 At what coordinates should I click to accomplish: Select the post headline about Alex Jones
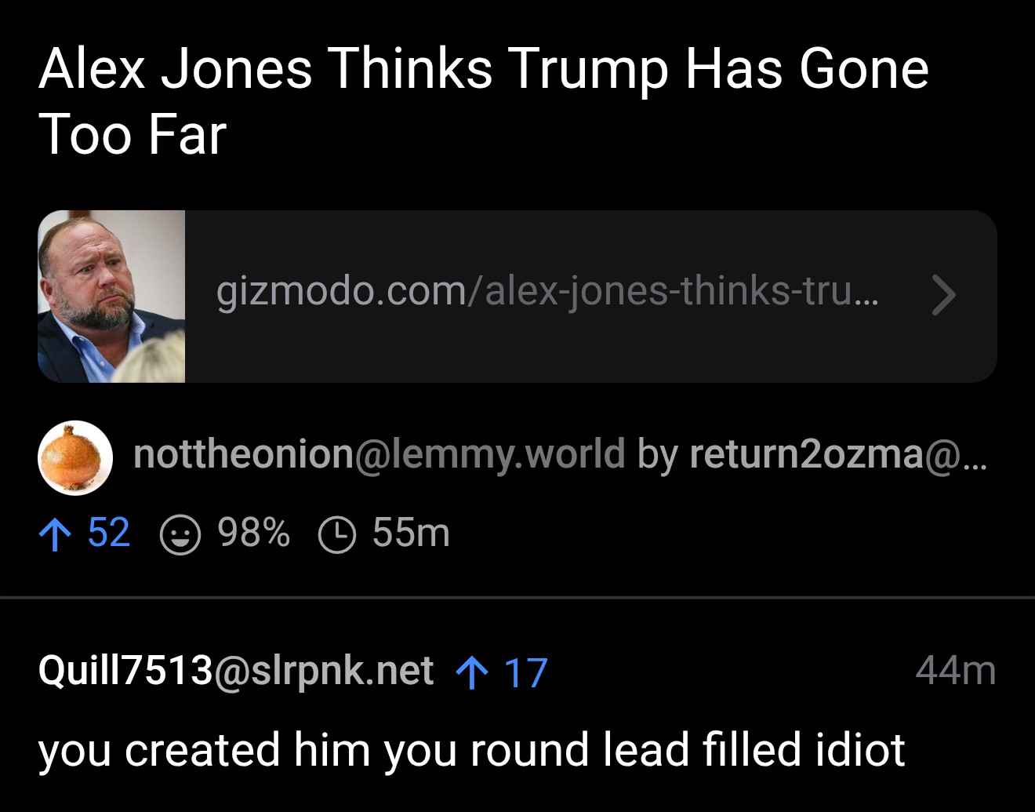[484, 101]
